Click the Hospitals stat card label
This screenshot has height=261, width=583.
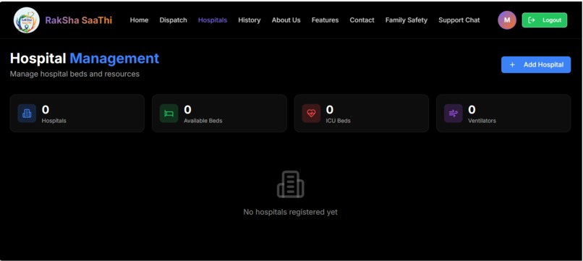pyautogui.click(x=54, y=121)
